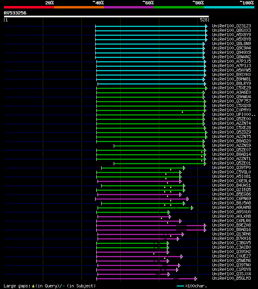Viewport: 258px width, 289px height.
Task: Click the cyan alignment bar for UniRef100_O23123
Action: point(150,26)
